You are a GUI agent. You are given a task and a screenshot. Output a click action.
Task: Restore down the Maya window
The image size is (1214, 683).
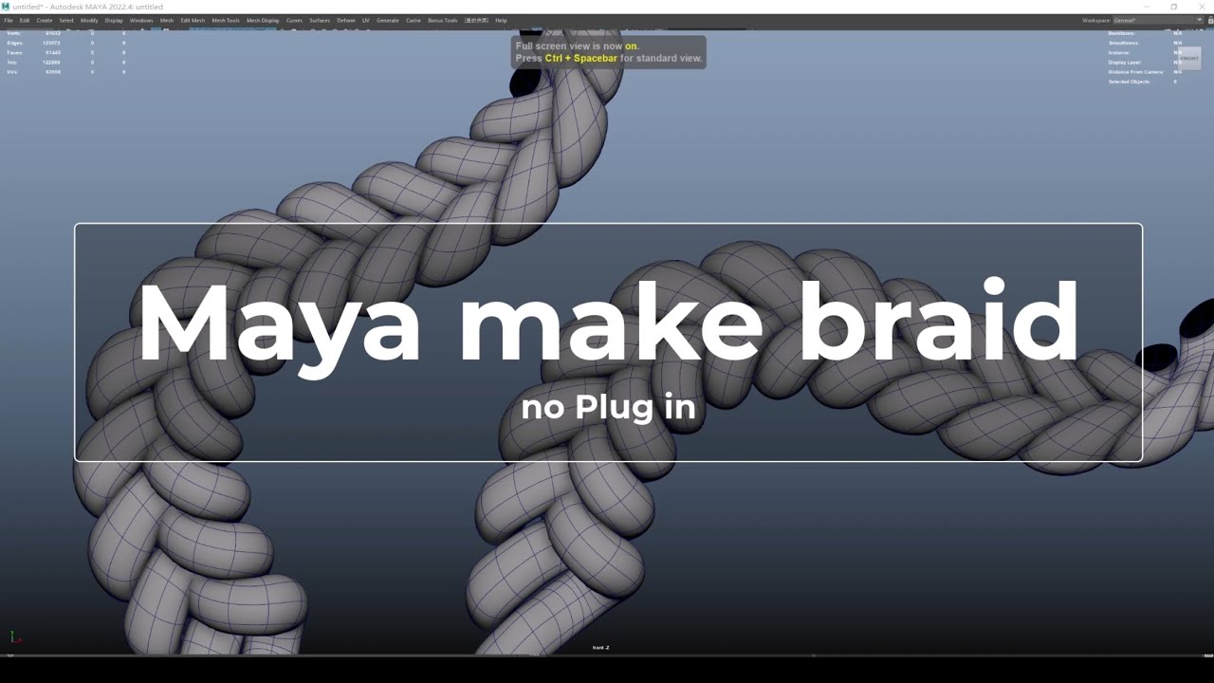[1173, 7]
